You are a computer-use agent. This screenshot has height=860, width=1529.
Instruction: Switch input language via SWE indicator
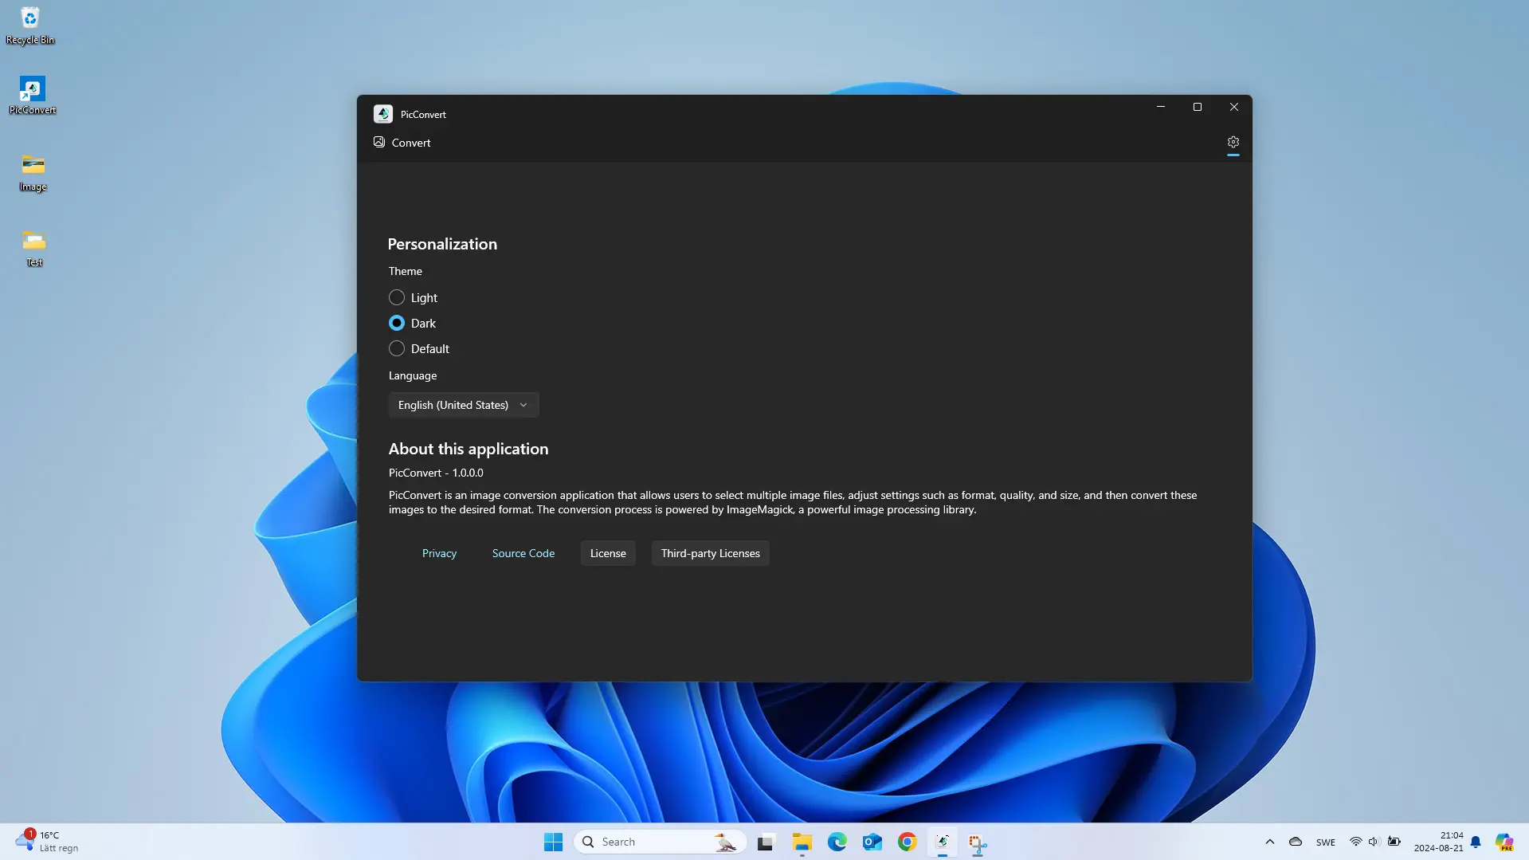(1326, 842)
